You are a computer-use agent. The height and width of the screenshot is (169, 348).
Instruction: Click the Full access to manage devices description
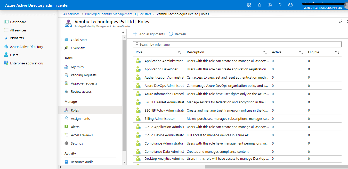pos(218,135)
